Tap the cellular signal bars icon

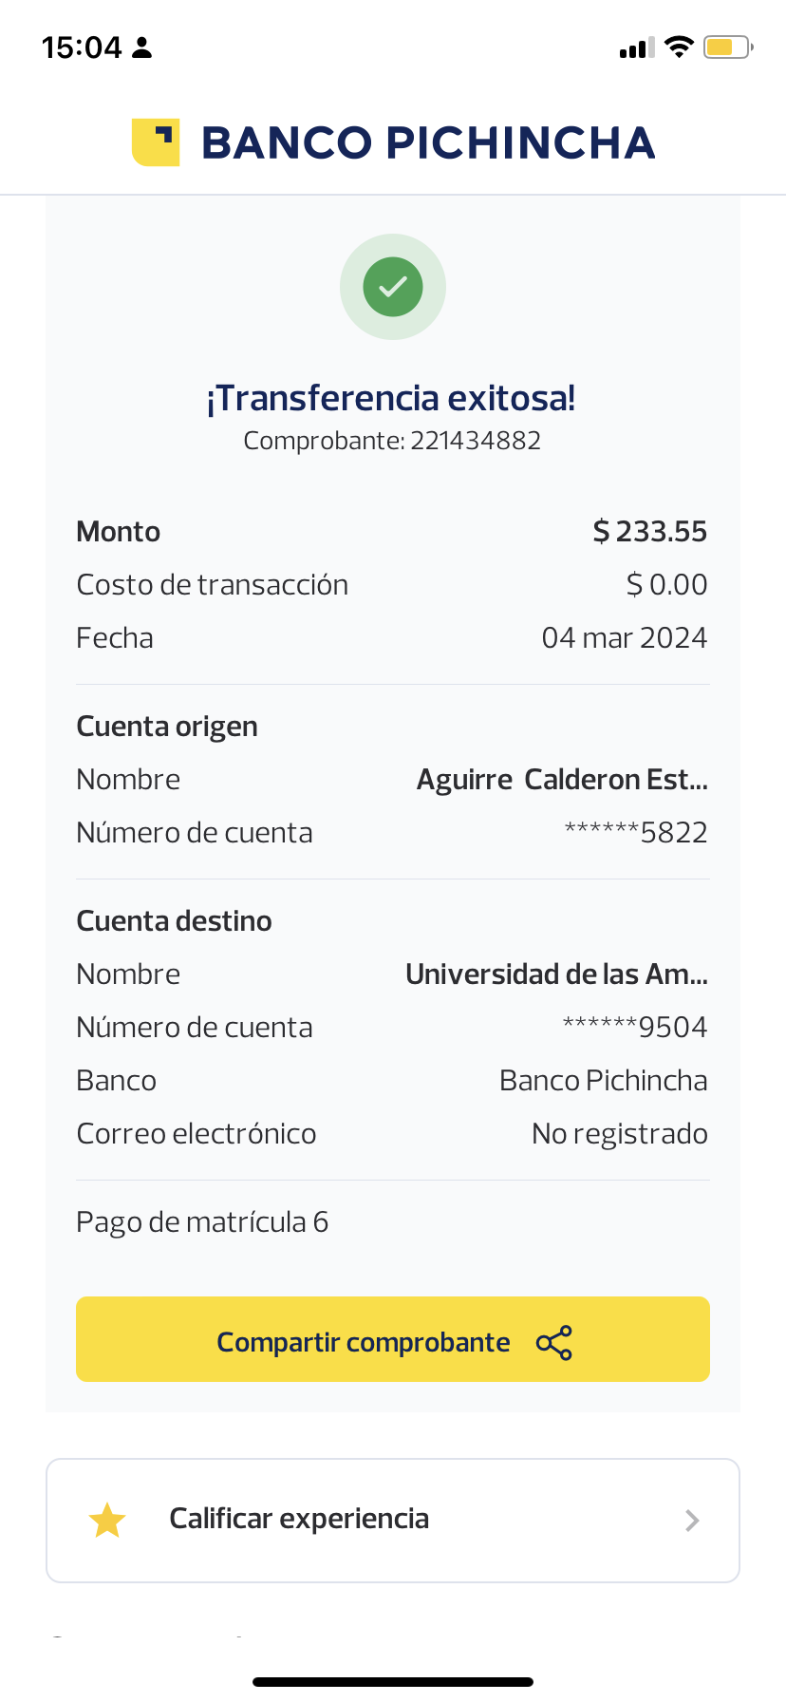coord(637,48)
